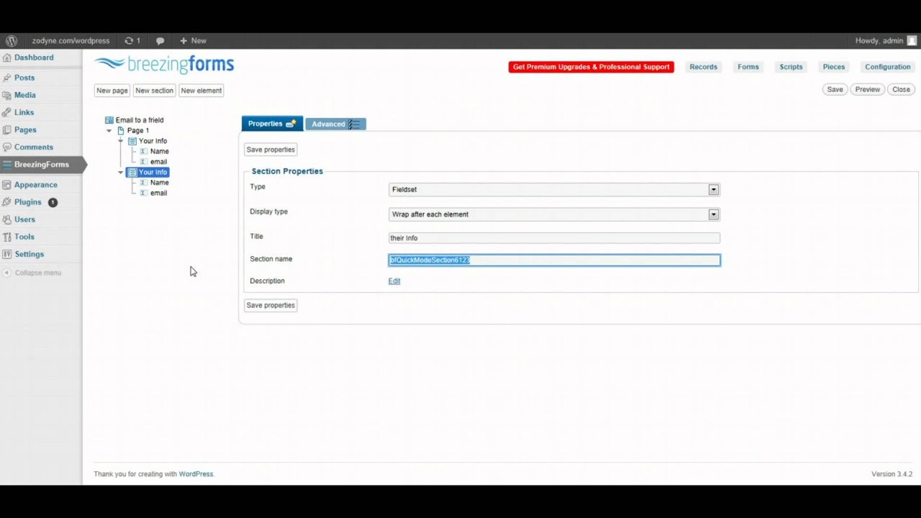This screenshot has height=518, width=921.
Task: Click the WordPress link in footer
Action: [196, 474]
